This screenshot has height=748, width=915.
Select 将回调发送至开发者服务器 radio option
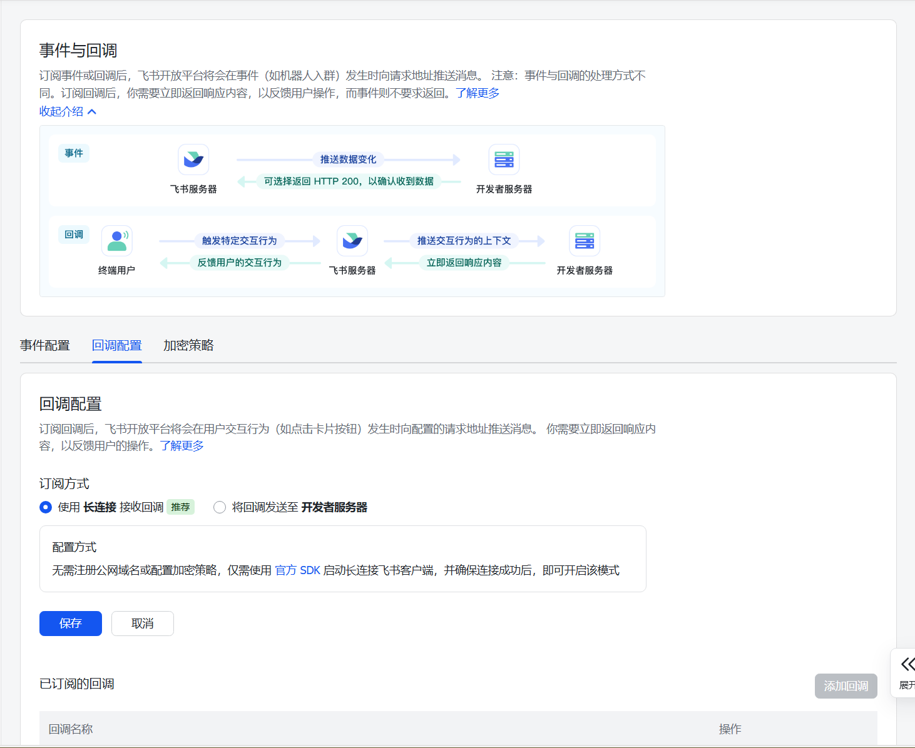pyautogui.click(x=220, y=507)
